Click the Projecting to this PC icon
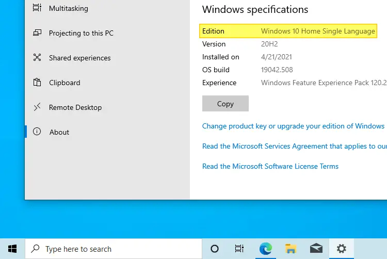Viewport: 387px width, 259px height. [x=37, y=33]
